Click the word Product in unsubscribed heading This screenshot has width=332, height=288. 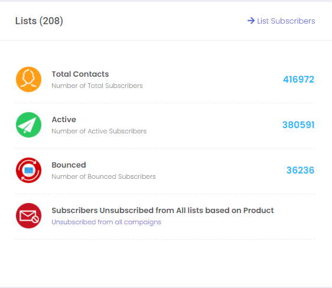[x=259, y=211]
